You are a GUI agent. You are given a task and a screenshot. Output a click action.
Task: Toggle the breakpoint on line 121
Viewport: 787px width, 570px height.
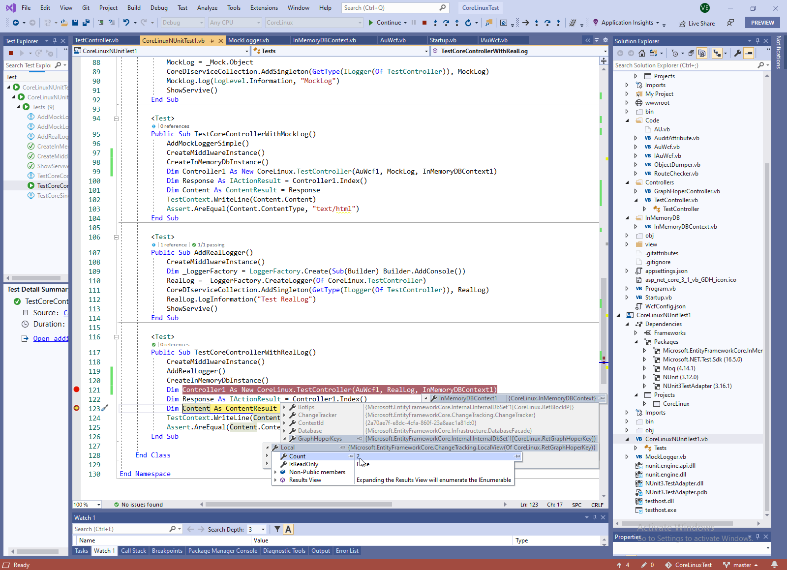coord(76,390)
